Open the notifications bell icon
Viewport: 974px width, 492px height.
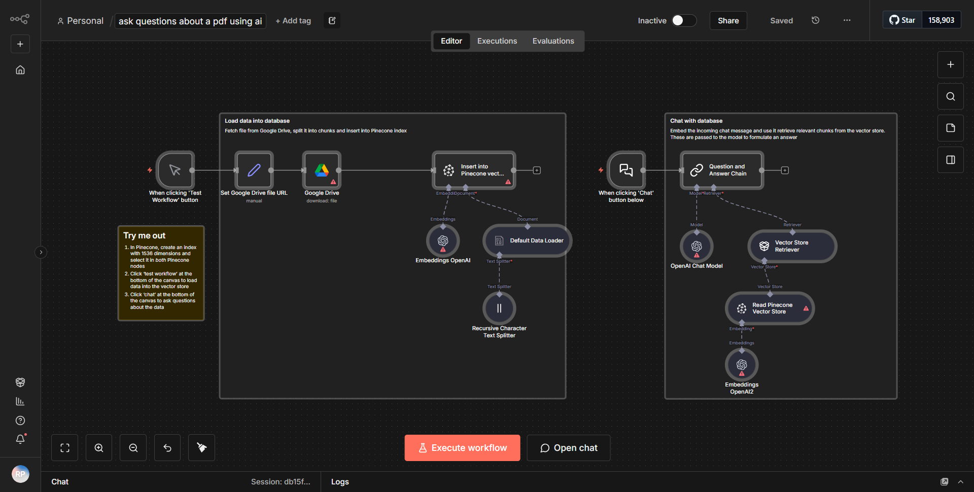(20, 439)
